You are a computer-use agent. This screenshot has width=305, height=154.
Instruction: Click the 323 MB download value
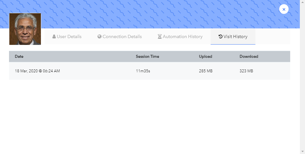pyautogui.click(x=246, y=71)
